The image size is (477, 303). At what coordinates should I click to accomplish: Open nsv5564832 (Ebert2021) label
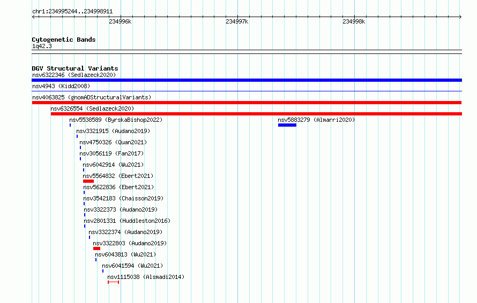point(118,176)
